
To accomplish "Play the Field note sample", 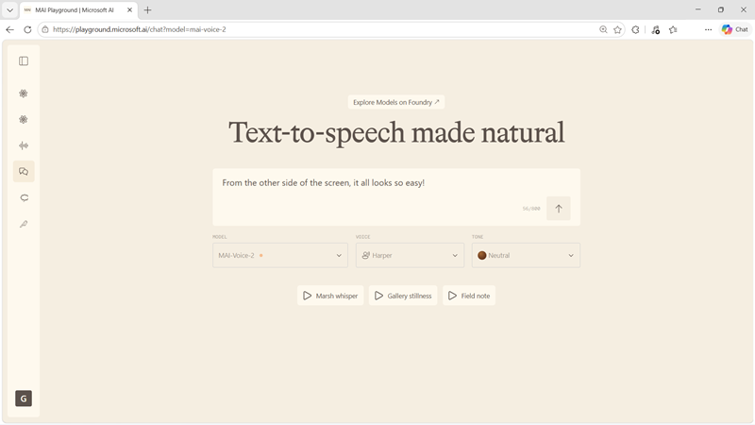I will pyautogui.click(x=469, y=296).
